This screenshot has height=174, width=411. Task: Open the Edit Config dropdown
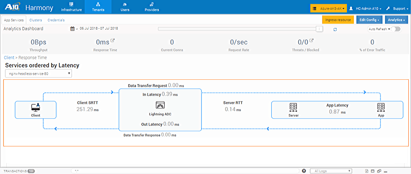coord(369,20)
